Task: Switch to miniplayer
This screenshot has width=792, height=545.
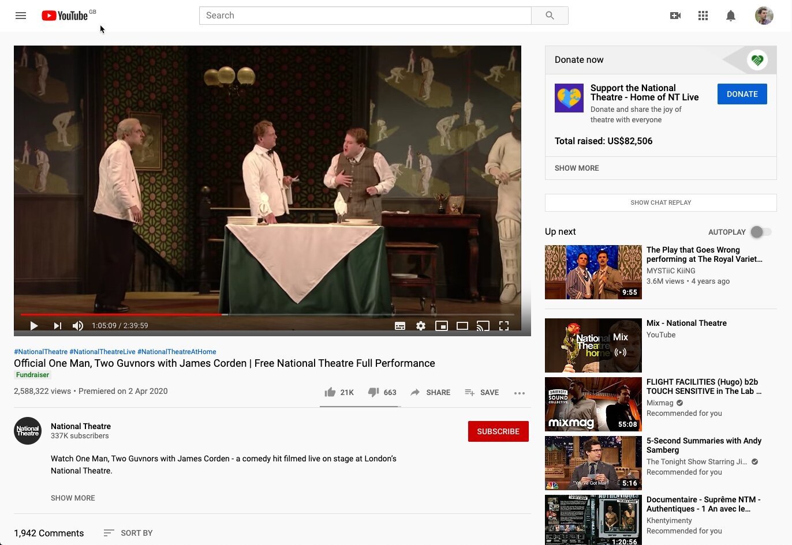Action: click(x=442, y=326)
